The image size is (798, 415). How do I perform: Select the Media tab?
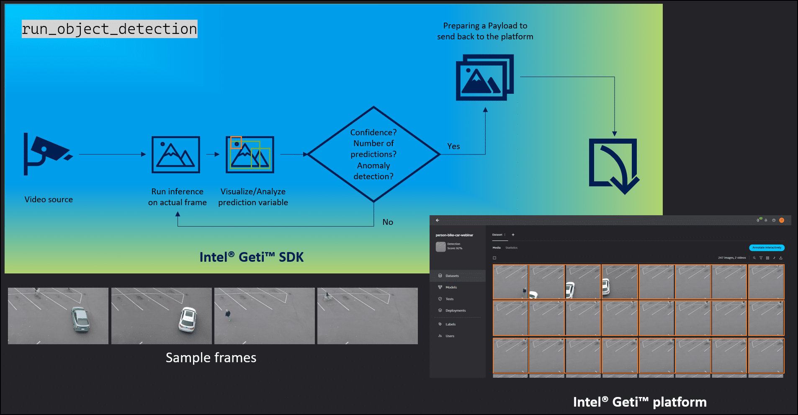click(497, 248)
